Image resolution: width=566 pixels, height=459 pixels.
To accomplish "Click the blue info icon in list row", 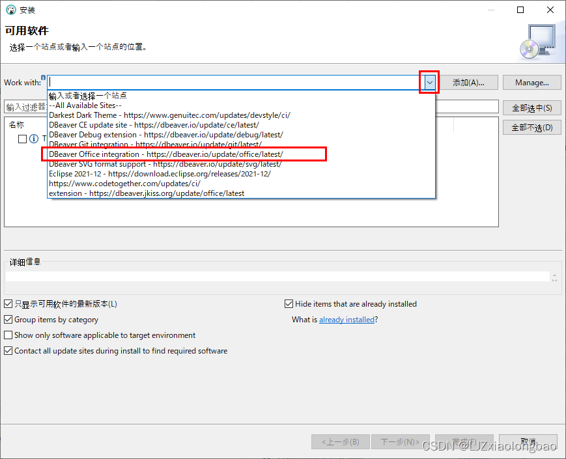I will pyautogui.click(x=34, y=139).
